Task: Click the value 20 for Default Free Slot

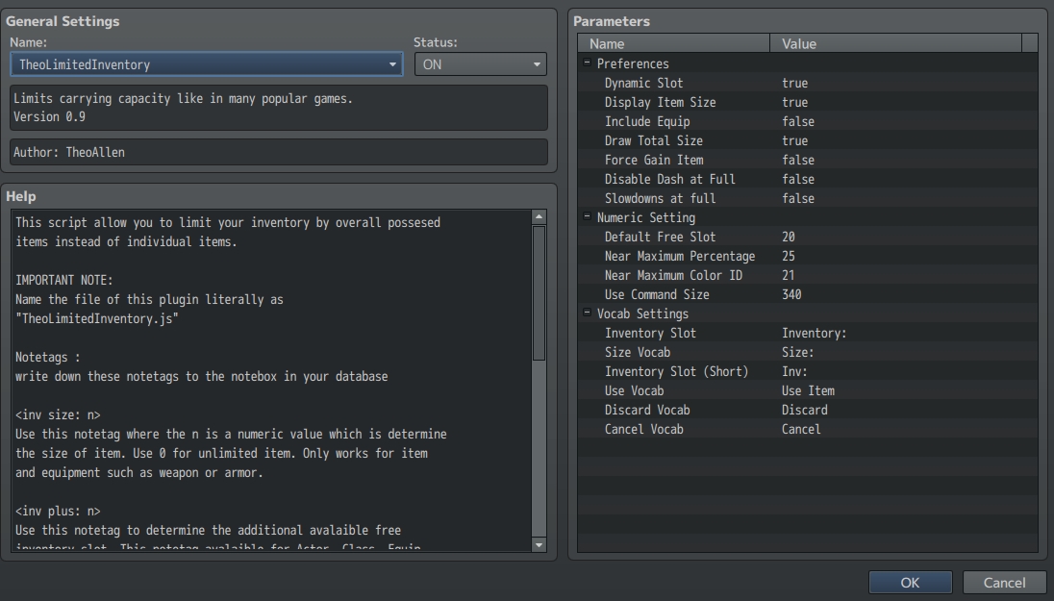Action: coord(788,237)
